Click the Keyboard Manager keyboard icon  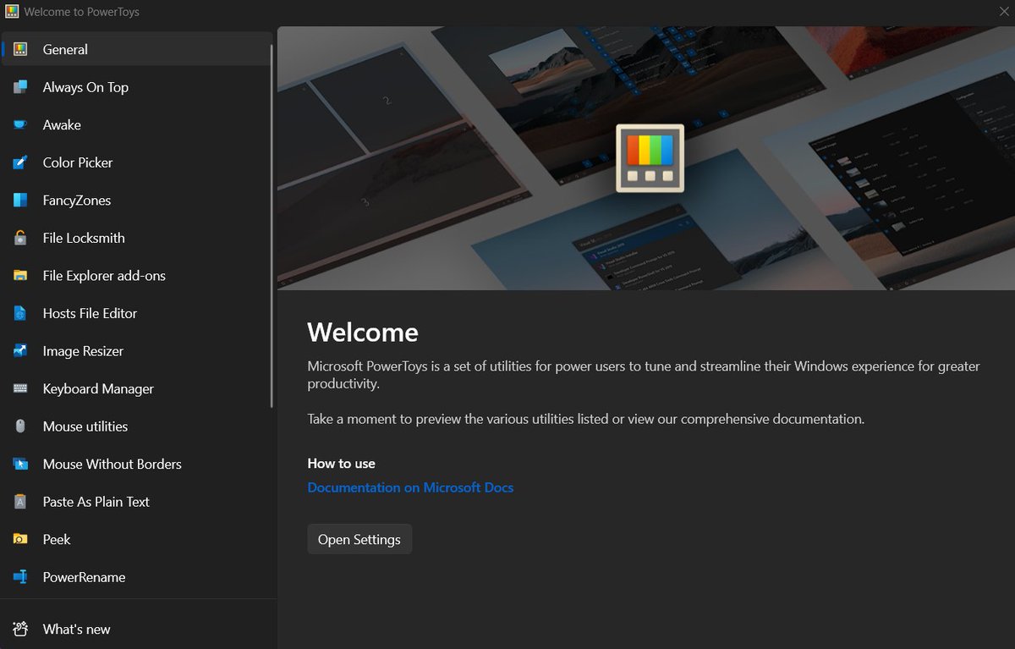20,388
